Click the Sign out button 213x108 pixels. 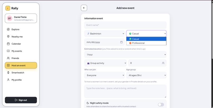[21, 100]
